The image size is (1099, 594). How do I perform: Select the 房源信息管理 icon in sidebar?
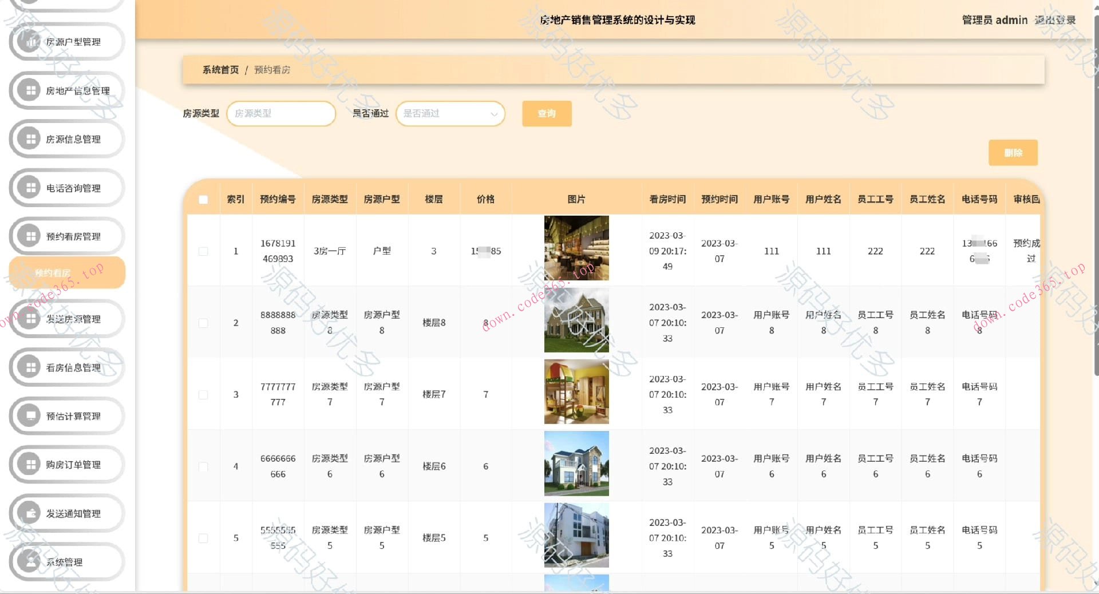click(x=29, y=138)
